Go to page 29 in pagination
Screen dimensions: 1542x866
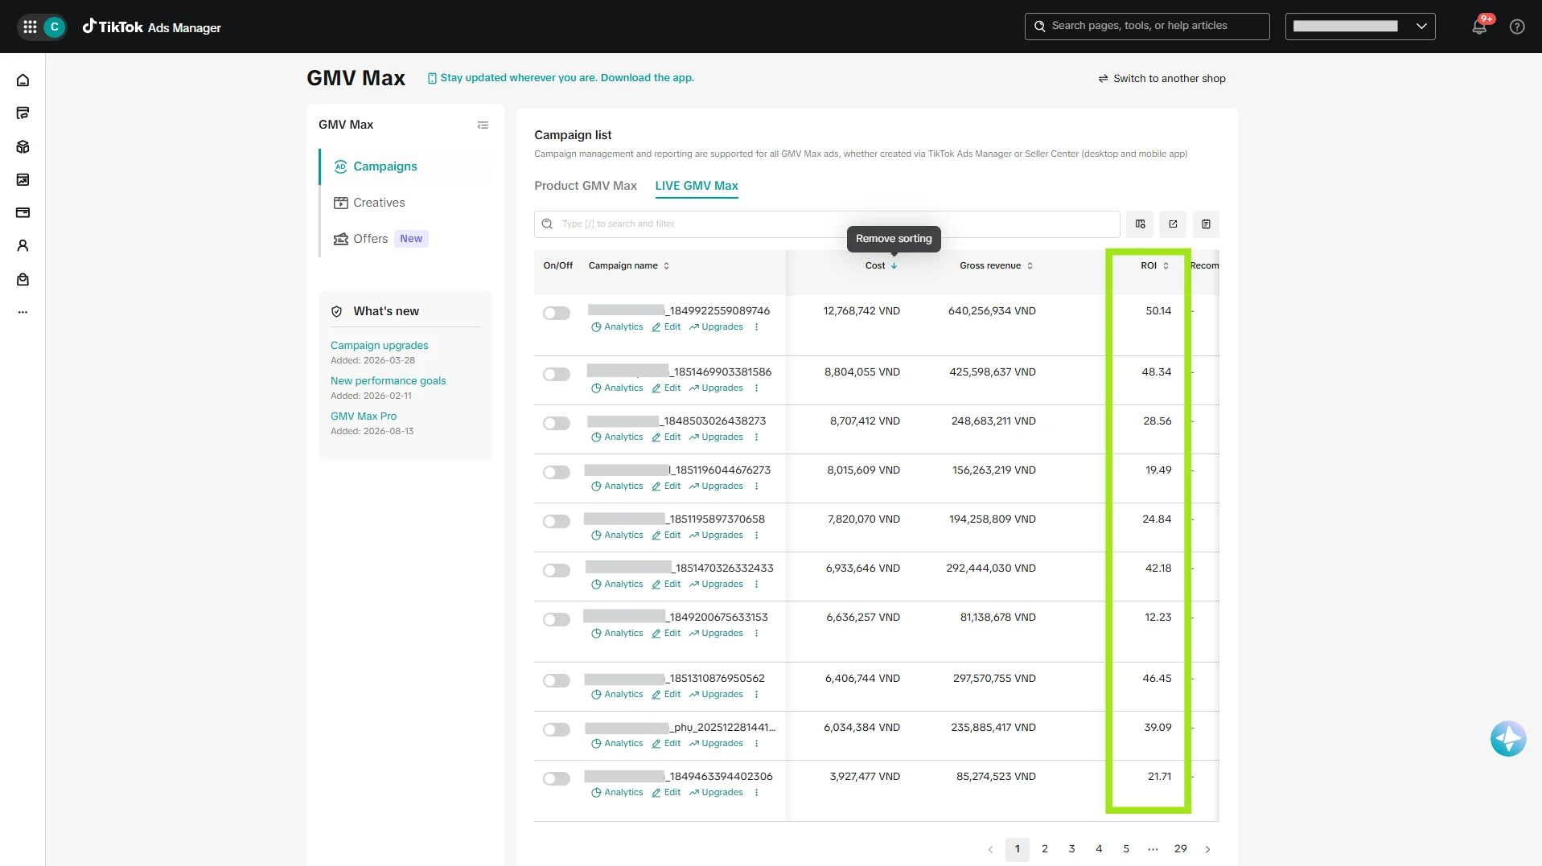tap(1180, 849)
